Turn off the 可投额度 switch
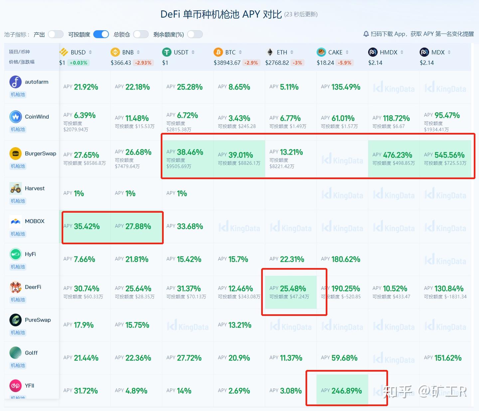This screenshot has width=479, height=411. click(101, 34)
